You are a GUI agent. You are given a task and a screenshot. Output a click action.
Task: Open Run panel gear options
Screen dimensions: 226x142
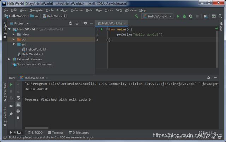209,78
